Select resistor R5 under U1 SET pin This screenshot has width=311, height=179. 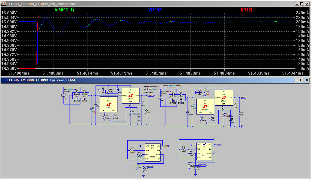[131, 112]
